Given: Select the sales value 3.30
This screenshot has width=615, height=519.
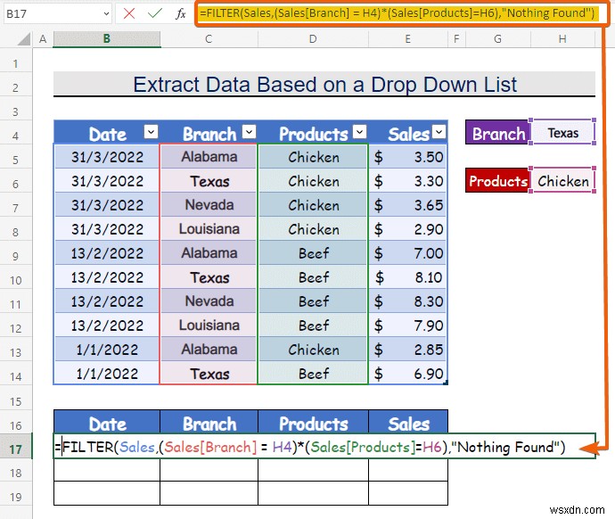Looking at the screenshot, I should coord(408,181).
